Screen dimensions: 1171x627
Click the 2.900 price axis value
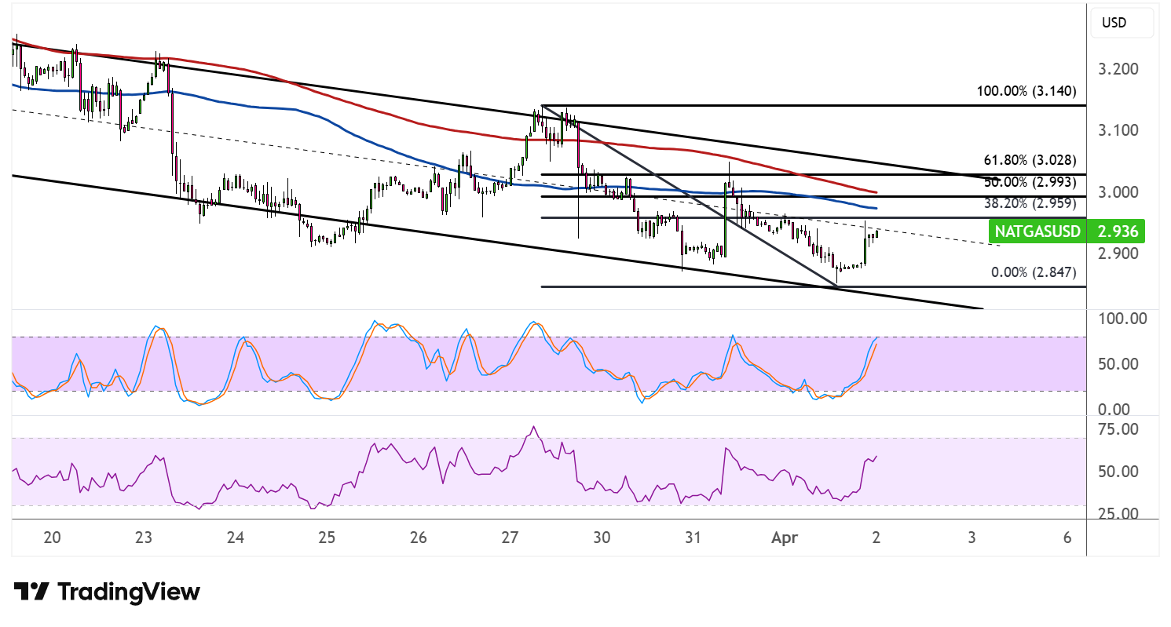(x=1119, y=253)
